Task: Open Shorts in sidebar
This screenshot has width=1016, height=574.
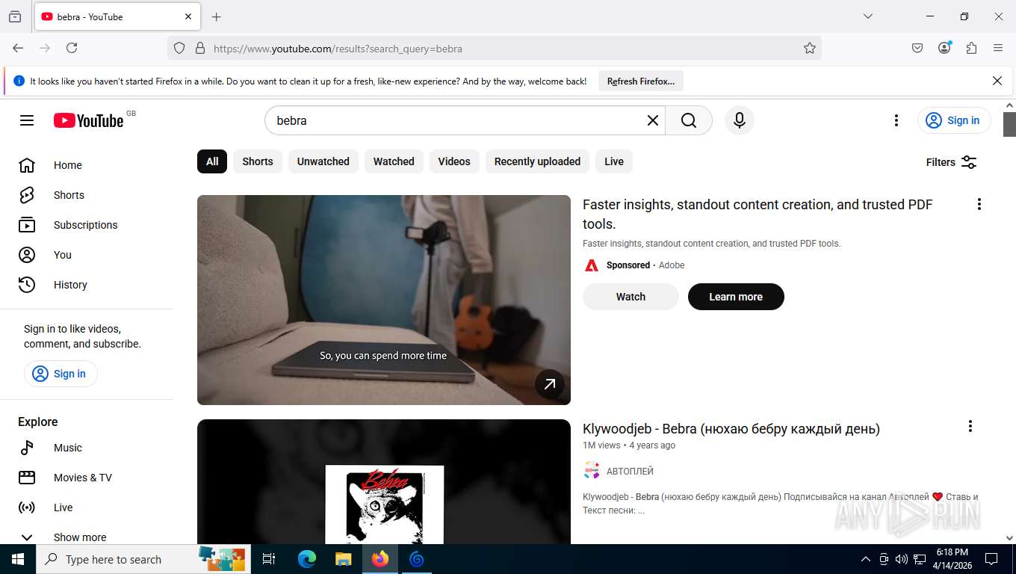Action: point(87,195)
